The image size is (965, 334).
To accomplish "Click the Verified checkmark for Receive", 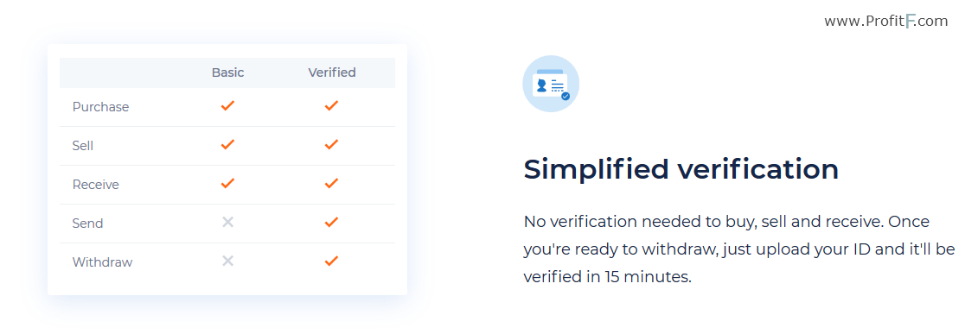I will tap(332, 183).
